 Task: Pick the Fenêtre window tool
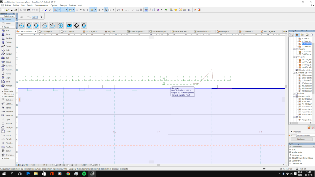point(7,38)
